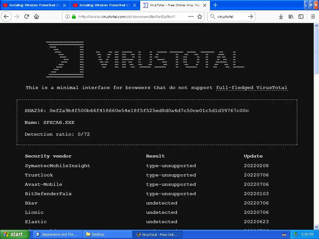
Task: Click the Security vendor column header
Action: tap(48, 156)
